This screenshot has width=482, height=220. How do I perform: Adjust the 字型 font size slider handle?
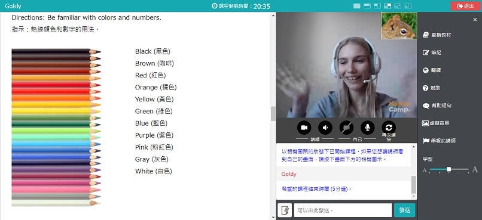click(449, 169)
